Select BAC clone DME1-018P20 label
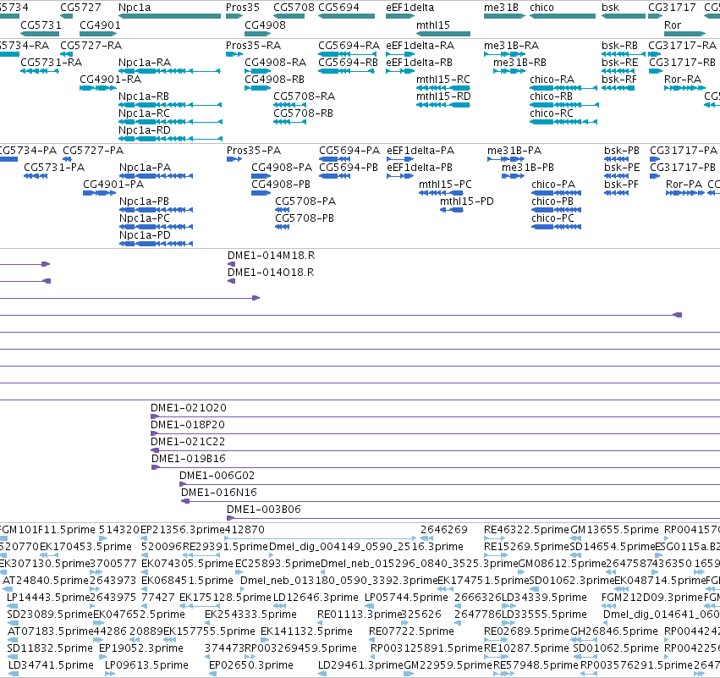Image resolution: width=720 pixels, height=678 pixels. (x=188, y=425)
